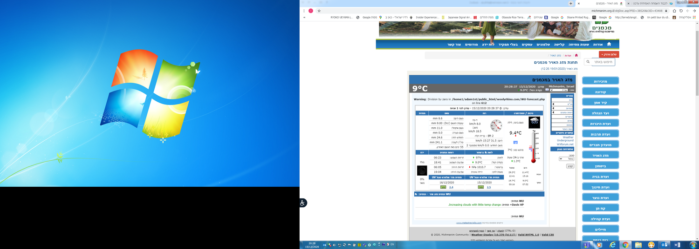Click the Valid CSS footer link
This screenshot has width=699, height=249.
pyautogui.click(x=548, y=235)
